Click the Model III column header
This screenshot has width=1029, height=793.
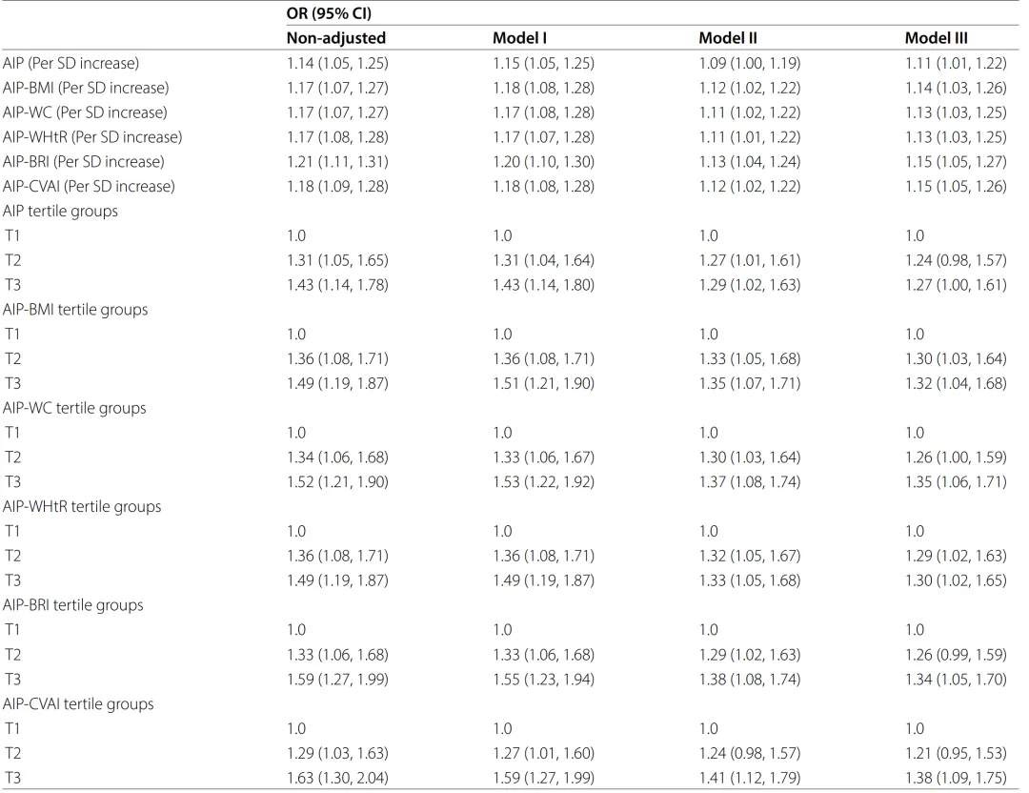coord(937,38)
